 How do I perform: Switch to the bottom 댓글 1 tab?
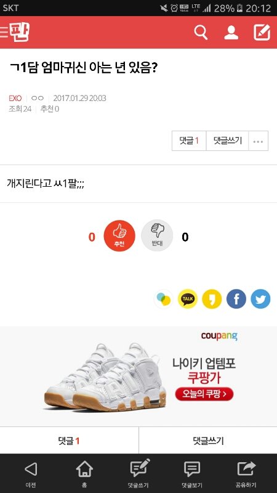point(69,441)
